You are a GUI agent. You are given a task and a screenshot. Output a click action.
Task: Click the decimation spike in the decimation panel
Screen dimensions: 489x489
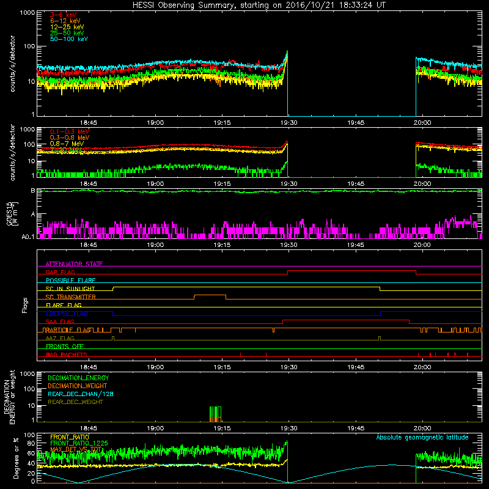216,414
